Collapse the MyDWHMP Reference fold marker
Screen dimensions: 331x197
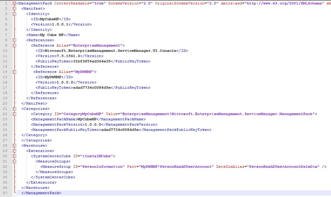tap(14, 72)
